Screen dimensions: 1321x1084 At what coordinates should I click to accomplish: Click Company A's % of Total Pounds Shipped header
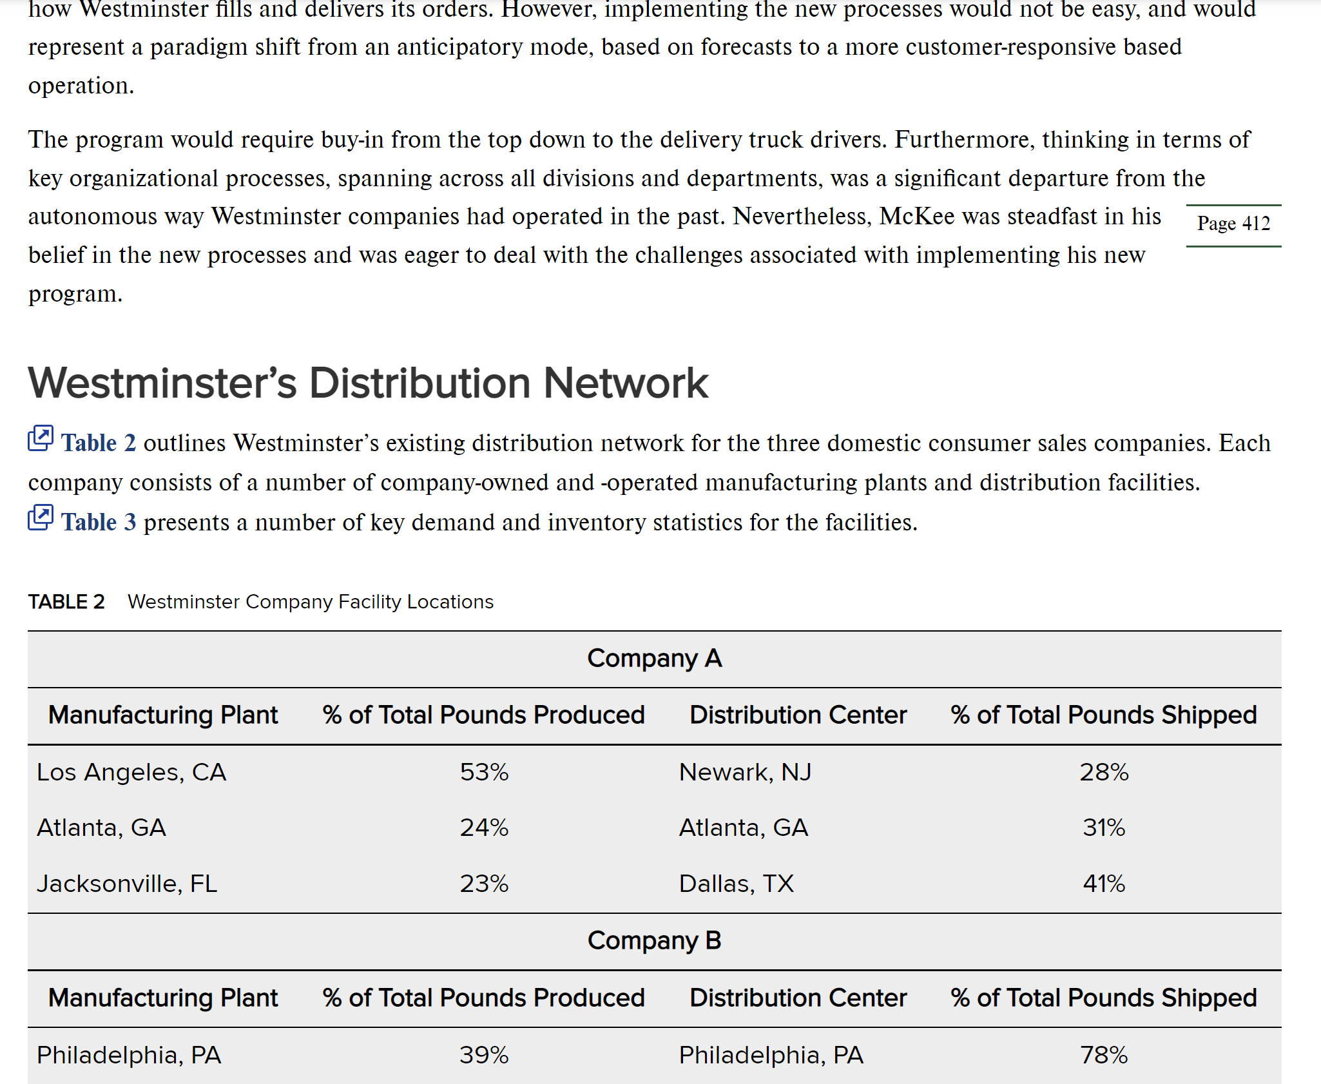click(x=1104, y=715)
